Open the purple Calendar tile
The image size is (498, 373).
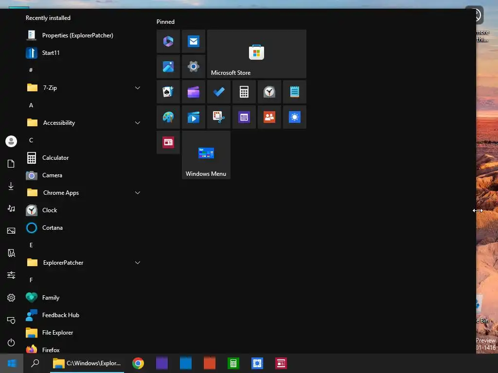tap(244, 118)
